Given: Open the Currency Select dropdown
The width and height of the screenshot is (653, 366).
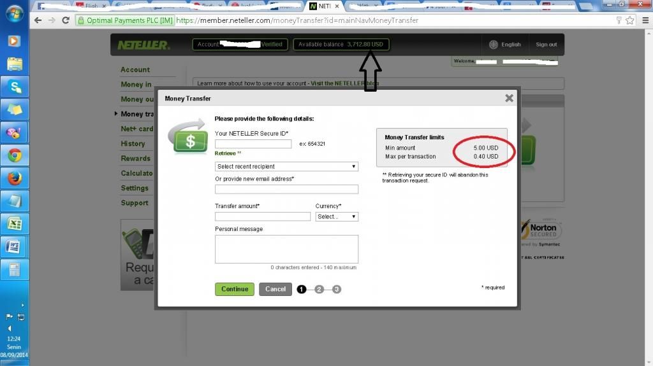Looking at the screenshot, I should tap(337, 216).
